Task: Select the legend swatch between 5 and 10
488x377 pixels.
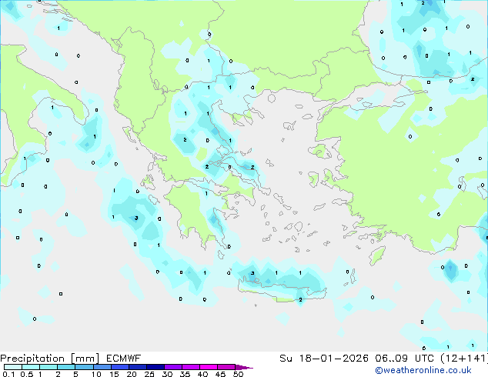Action: point(84,367)
